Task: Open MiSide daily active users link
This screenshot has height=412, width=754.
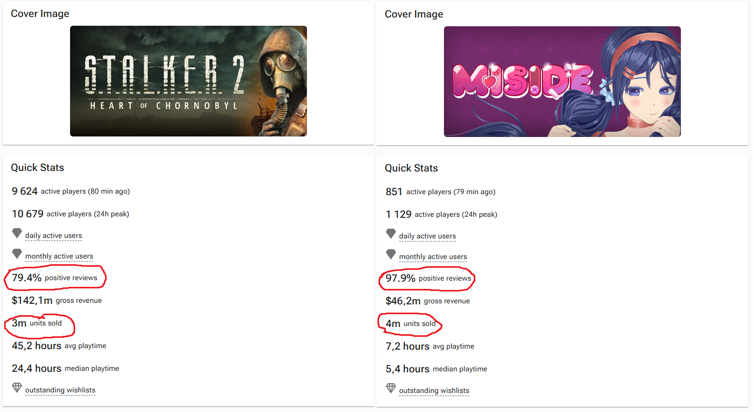Action: 427,236
